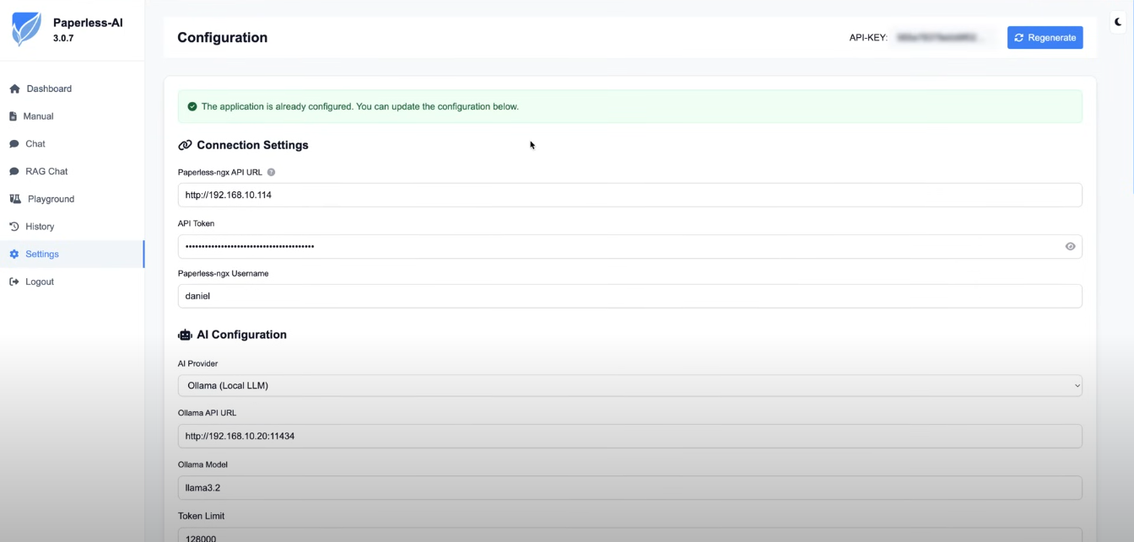Image resolution: width=1134 pixels, height=542 pixels.
Task: Click the blurred API key value
Action: [939, 38]
